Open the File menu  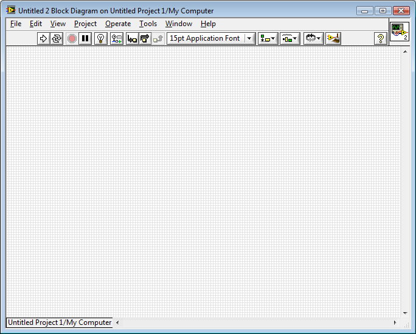tap(16, 24)
